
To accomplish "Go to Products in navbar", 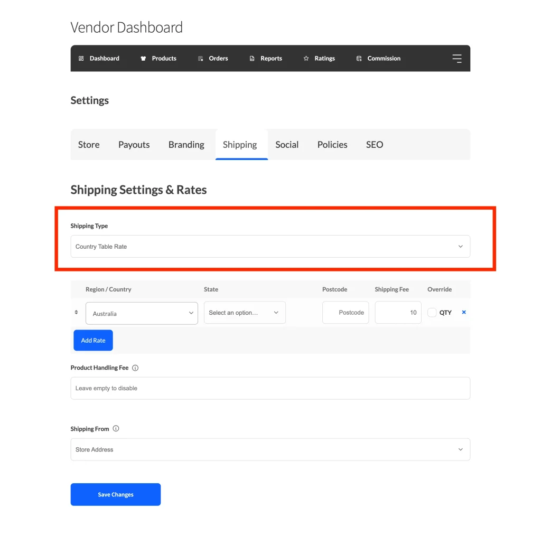I will (158, 59).
